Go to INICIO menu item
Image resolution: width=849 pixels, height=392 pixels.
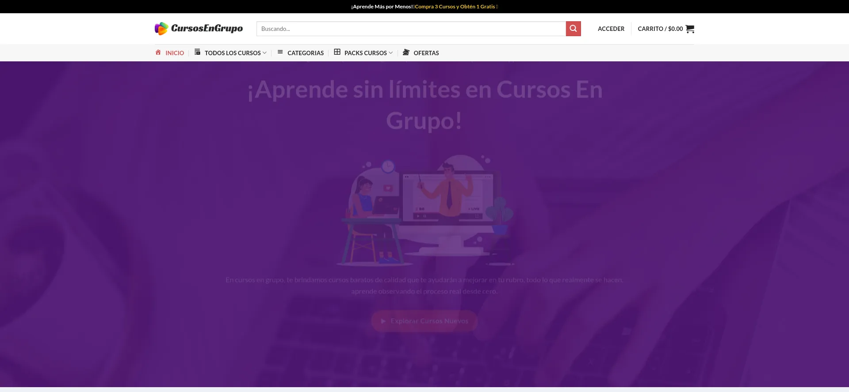coord(175,53)
